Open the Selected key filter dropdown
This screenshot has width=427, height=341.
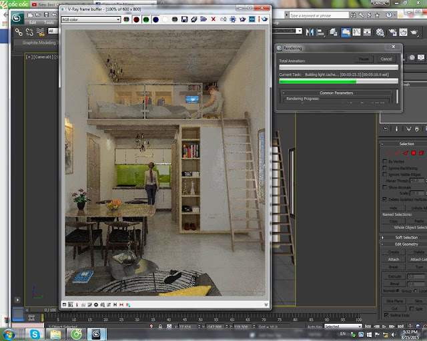point(343,326)
